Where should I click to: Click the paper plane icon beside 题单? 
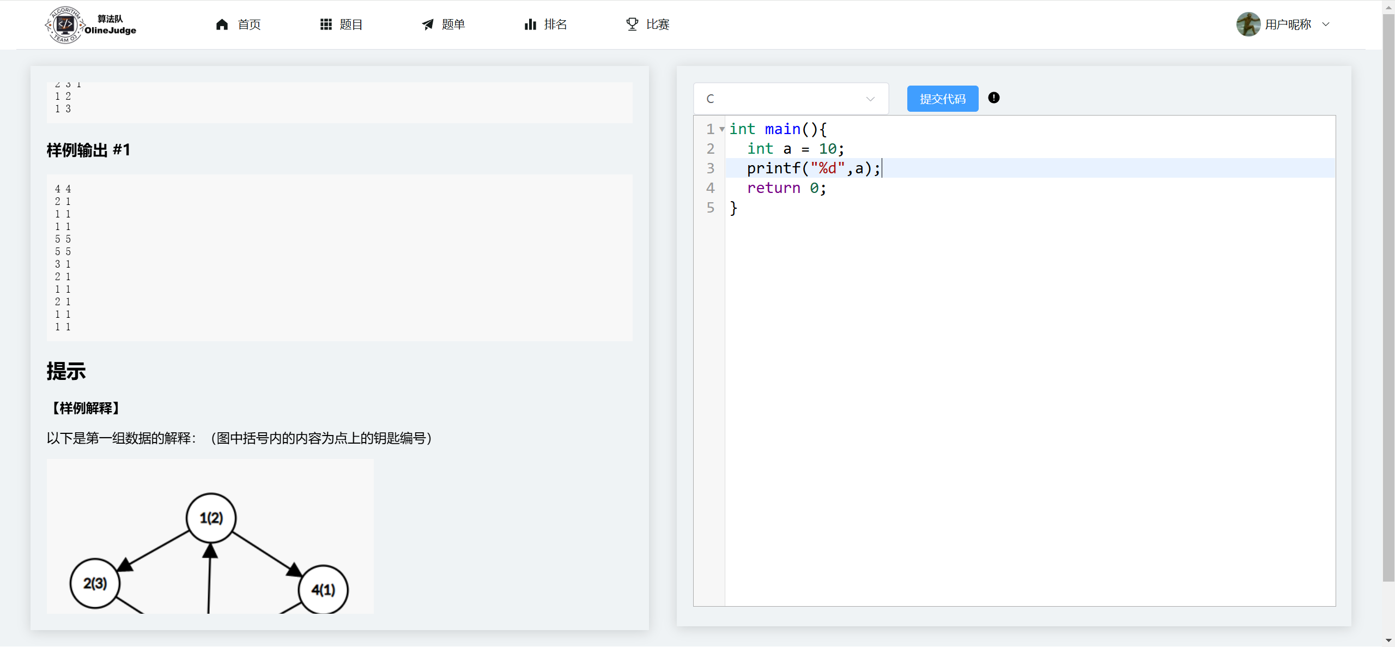(428, 25)
